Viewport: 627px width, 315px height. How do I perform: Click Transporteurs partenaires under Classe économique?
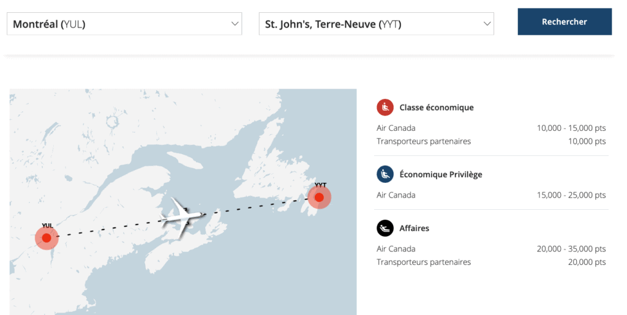pos(424,141)
